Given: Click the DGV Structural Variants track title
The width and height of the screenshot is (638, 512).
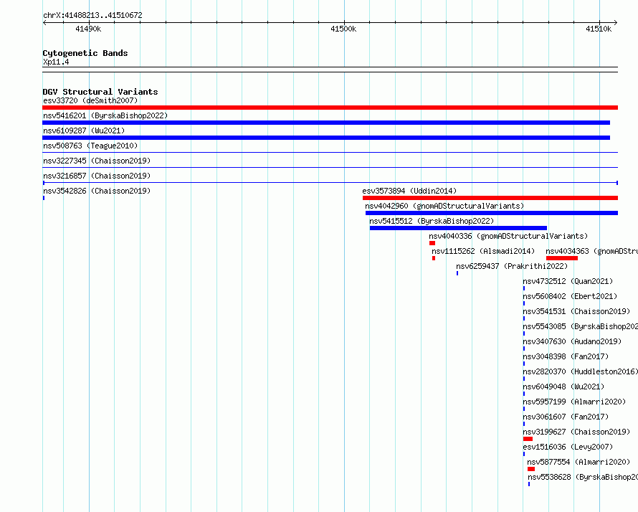Looking at the screenshot, I should tap(100, 92).
